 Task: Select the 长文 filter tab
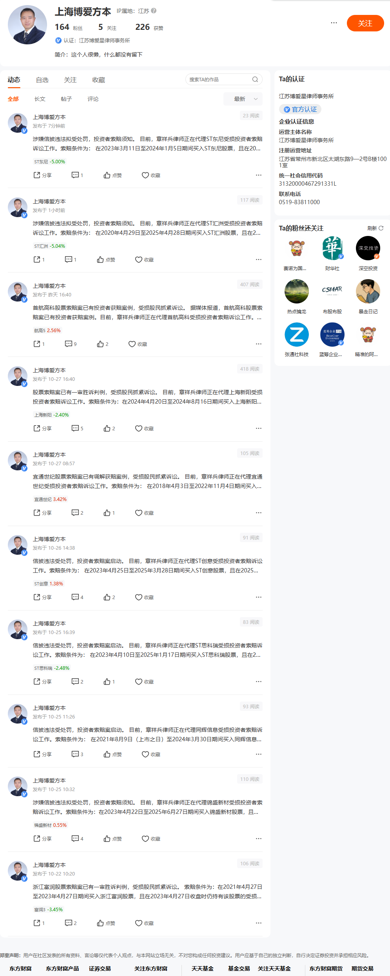point(40,99)
